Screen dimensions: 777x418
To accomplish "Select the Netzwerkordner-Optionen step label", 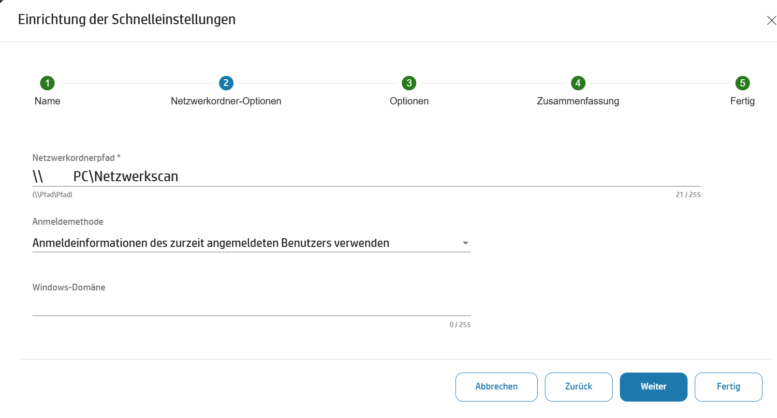I will (x=226, y=101).
